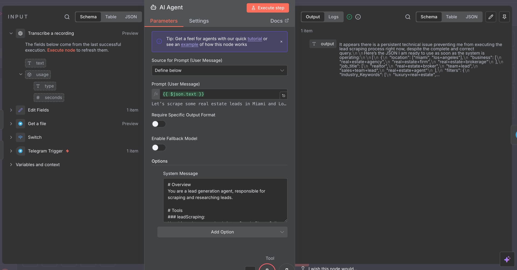The image size is (517, 270).
Task: Switch input view to JSON
Action: pos(131,17)
